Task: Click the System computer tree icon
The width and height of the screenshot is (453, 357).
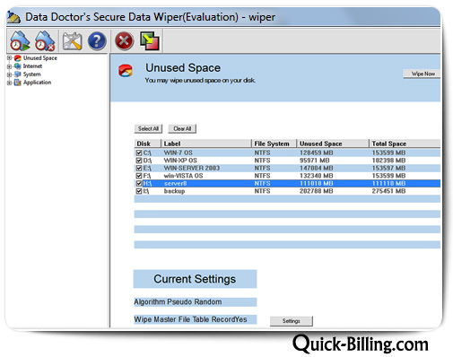Action: pos(18,74)
